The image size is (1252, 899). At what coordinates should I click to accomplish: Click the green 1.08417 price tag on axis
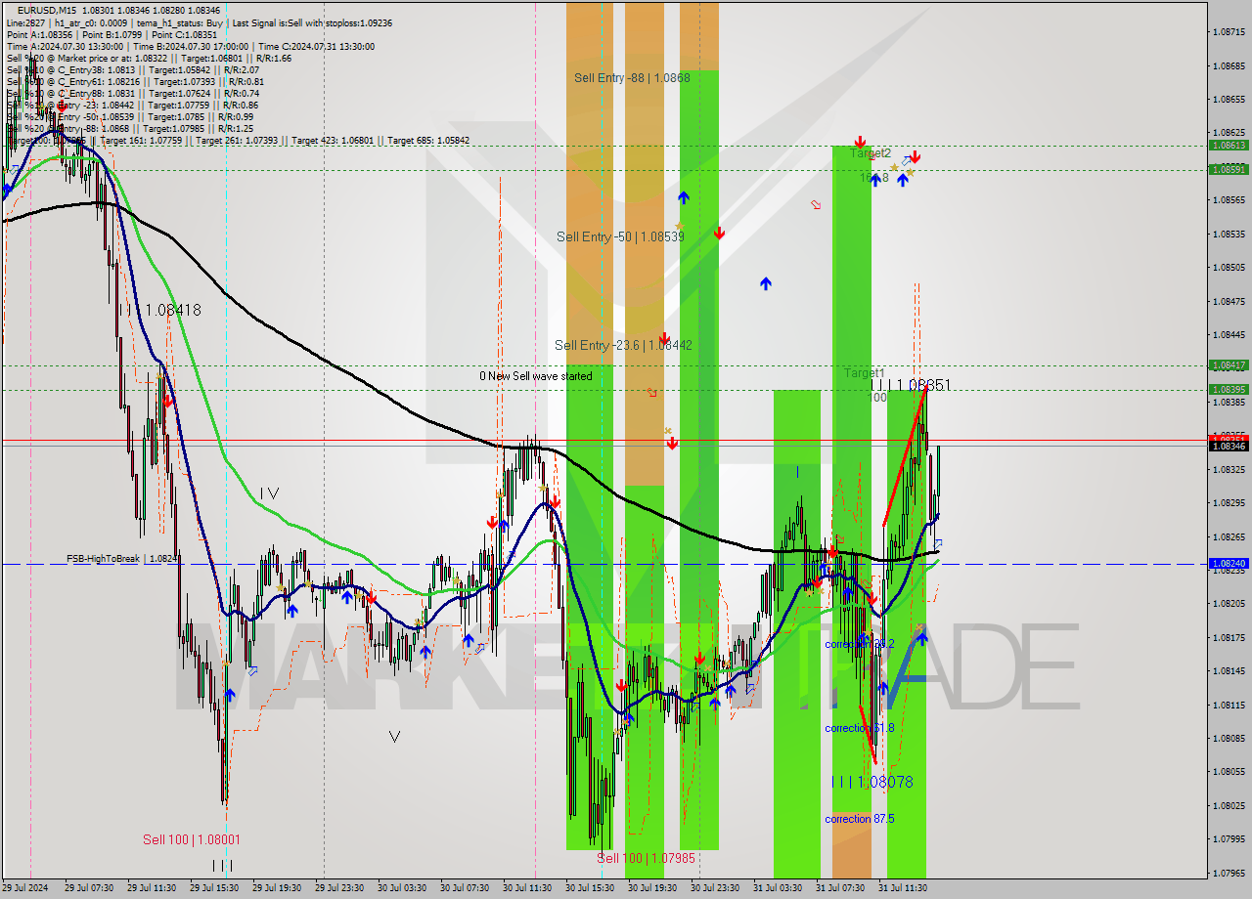[1229, 365]
